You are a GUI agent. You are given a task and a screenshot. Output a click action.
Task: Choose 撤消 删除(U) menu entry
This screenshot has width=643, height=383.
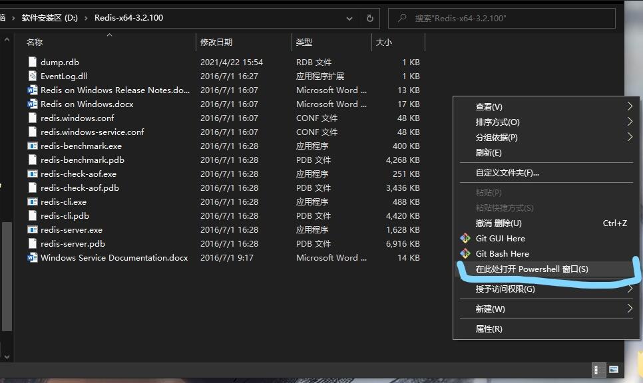[546, 223]
